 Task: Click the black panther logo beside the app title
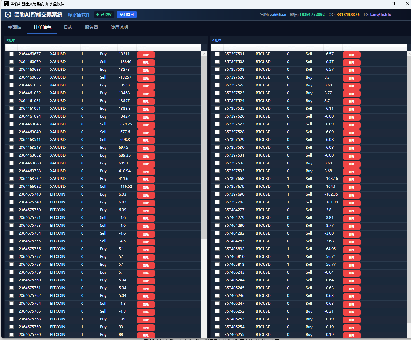pyautogui.click(x=8, y=15)
